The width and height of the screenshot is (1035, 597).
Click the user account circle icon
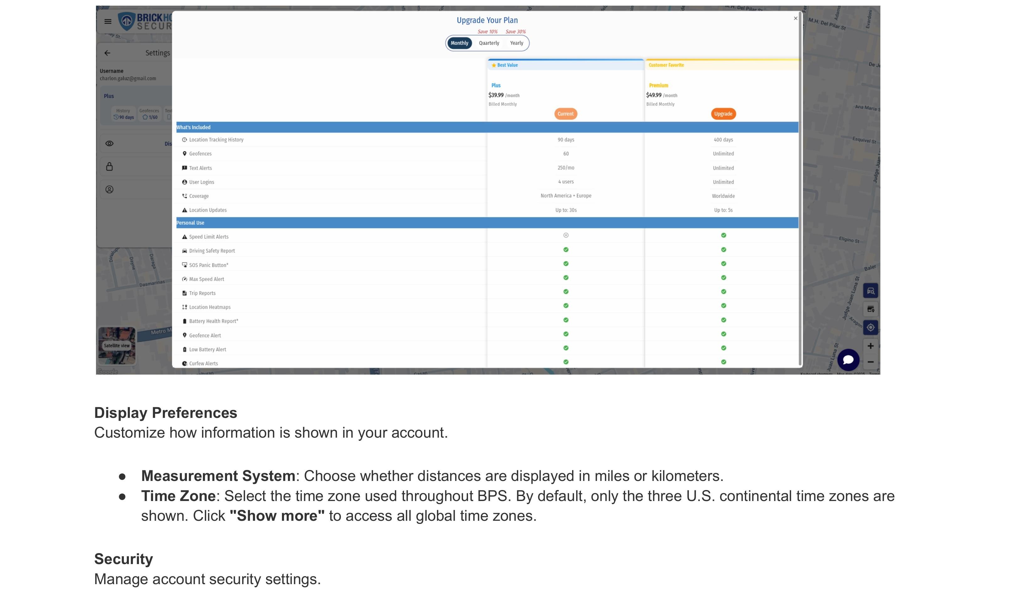[x=109, y=189]
